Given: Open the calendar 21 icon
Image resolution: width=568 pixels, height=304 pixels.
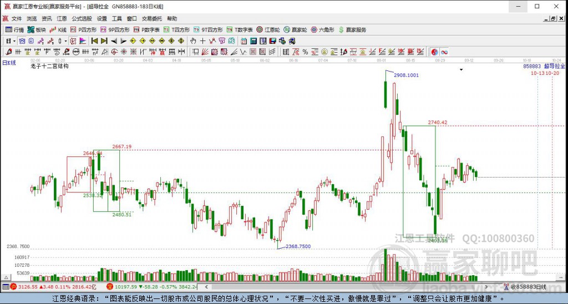Looking at the screenshot, I should (244, 41).
